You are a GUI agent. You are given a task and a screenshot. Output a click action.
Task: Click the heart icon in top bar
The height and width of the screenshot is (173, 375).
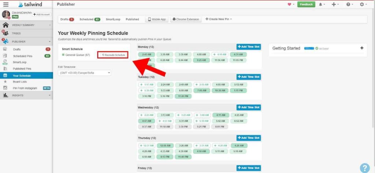coord(290,4)
